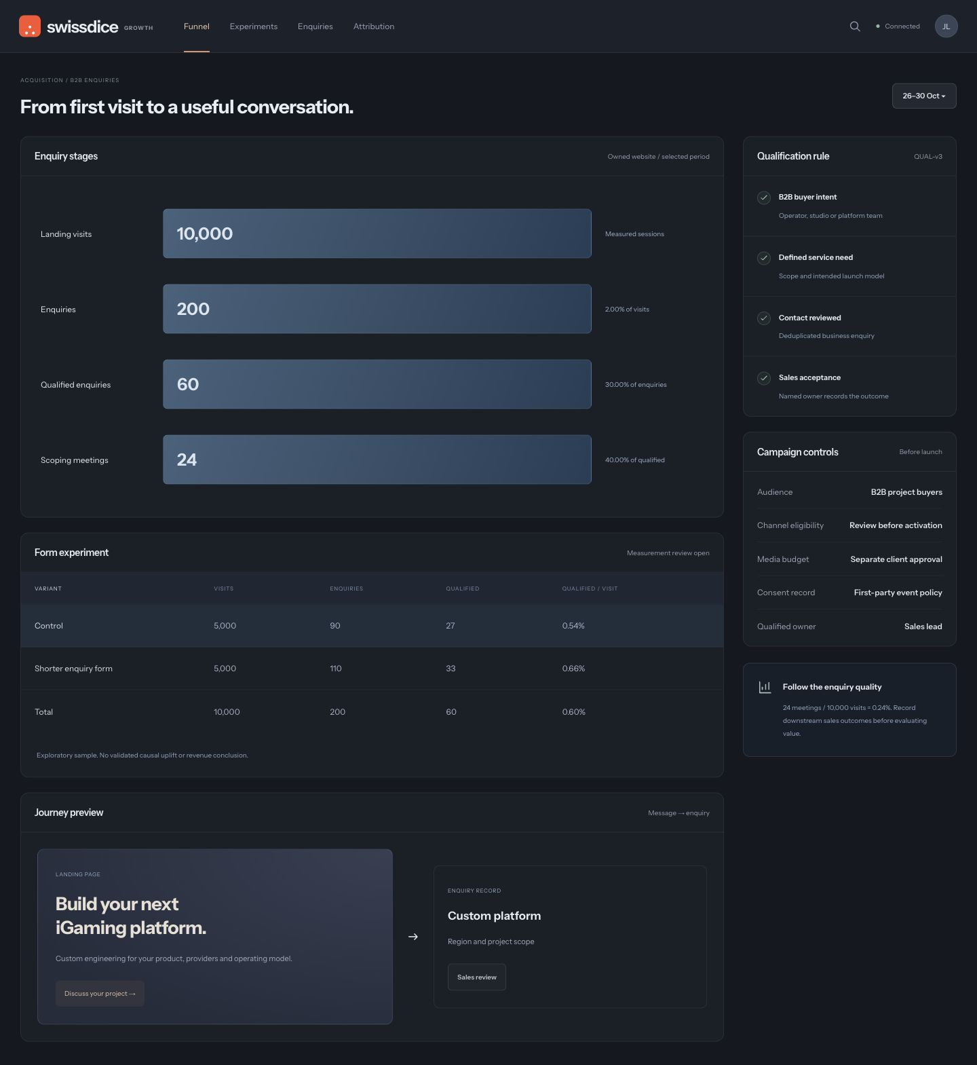Viewport: 977px width, 1065px height.
Task: Click the 40.00% of qualified label
Action: tap(635, 460)
